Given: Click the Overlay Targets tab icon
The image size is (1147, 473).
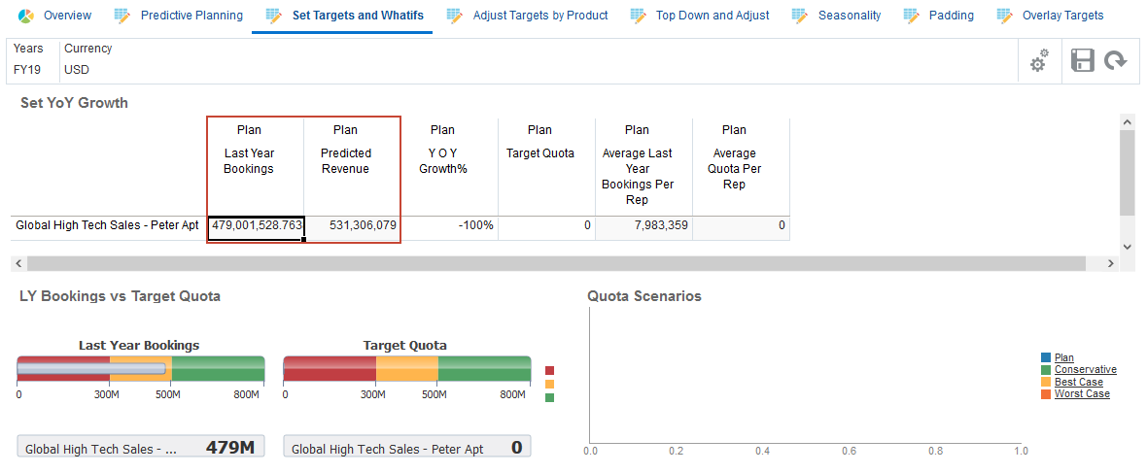Looking at the screenshot, I should [x=1004, y=16].
